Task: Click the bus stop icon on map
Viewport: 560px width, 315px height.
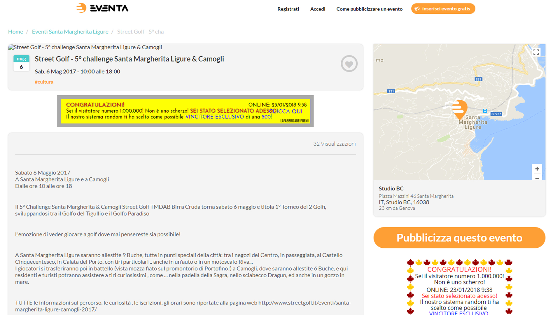Action: [485, 111]
